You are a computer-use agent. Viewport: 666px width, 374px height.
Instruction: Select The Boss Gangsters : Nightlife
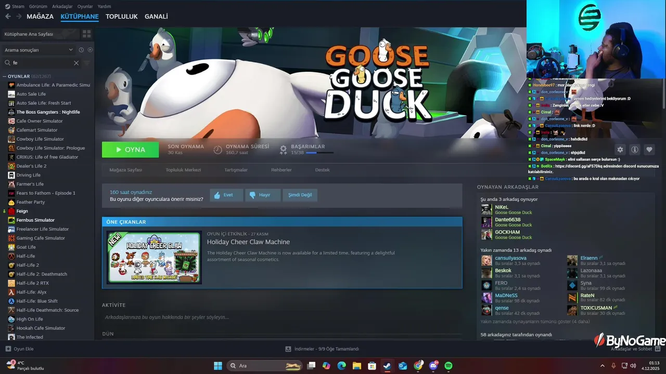click(48, 112)
